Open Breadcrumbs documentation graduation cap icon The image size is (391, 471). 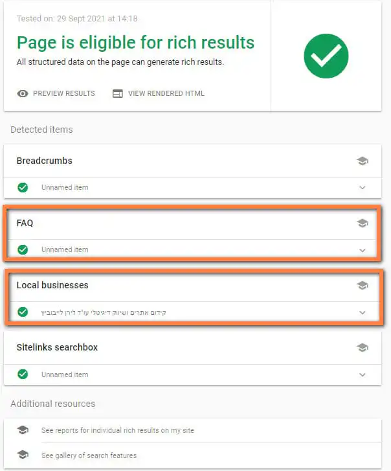point(363,161)
